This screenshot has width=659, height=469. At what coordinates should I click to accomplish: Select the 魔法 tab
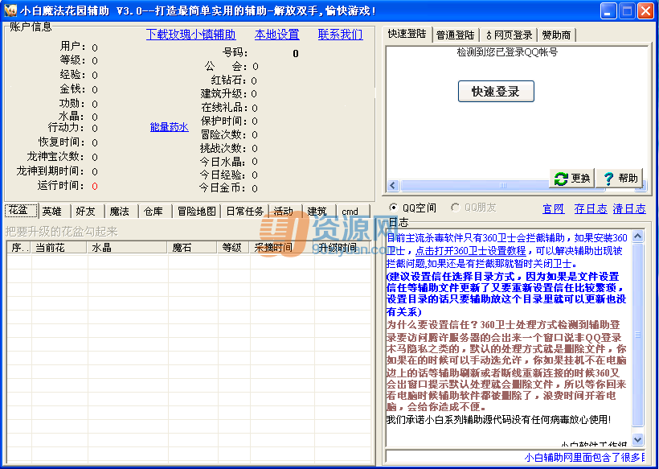click(x=121, y=211)
